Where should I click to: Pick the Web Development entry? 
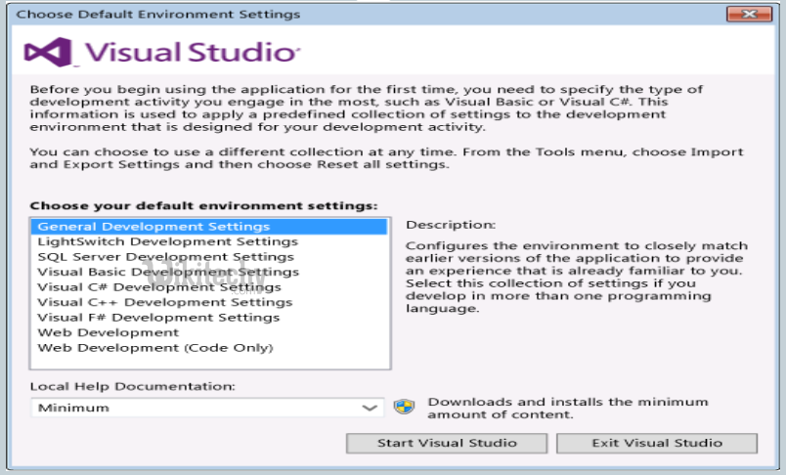209,332
